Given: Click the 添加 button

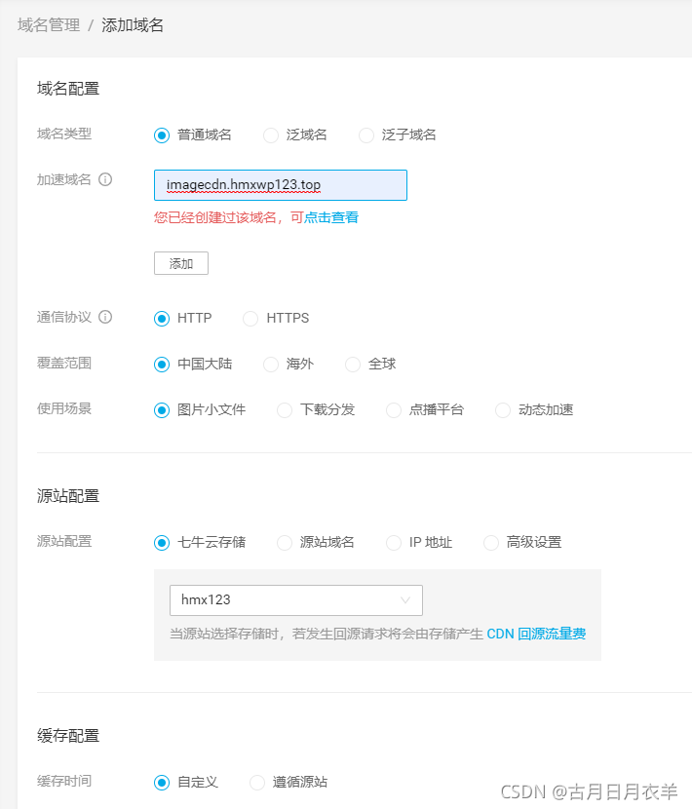Looking at the screenshot, I should (180, 262).
